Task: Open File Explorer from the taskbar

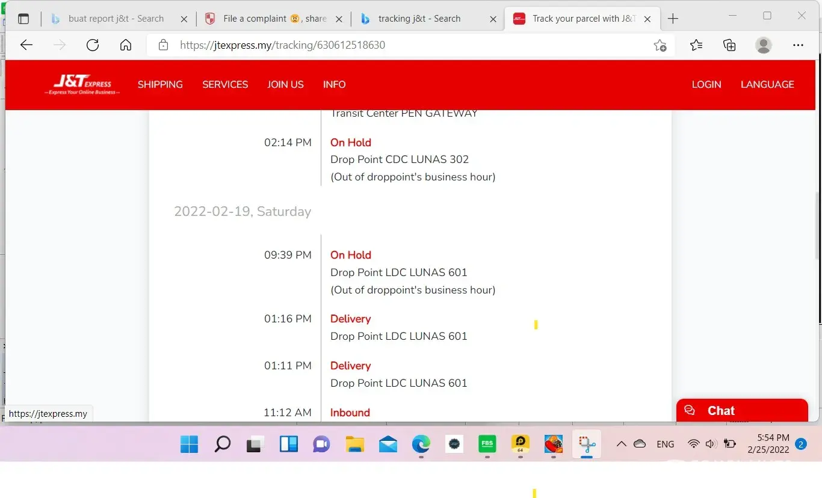Action: point(354,444)
